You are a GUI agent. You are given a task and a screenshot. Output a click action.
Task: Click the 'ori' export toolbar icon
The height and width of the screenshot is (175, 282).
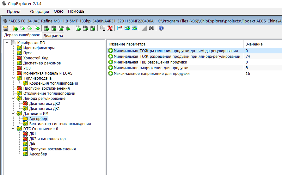point(46,28)
